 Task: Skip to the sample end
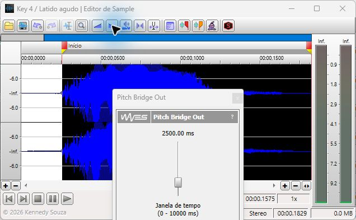[x=23, y=199]
